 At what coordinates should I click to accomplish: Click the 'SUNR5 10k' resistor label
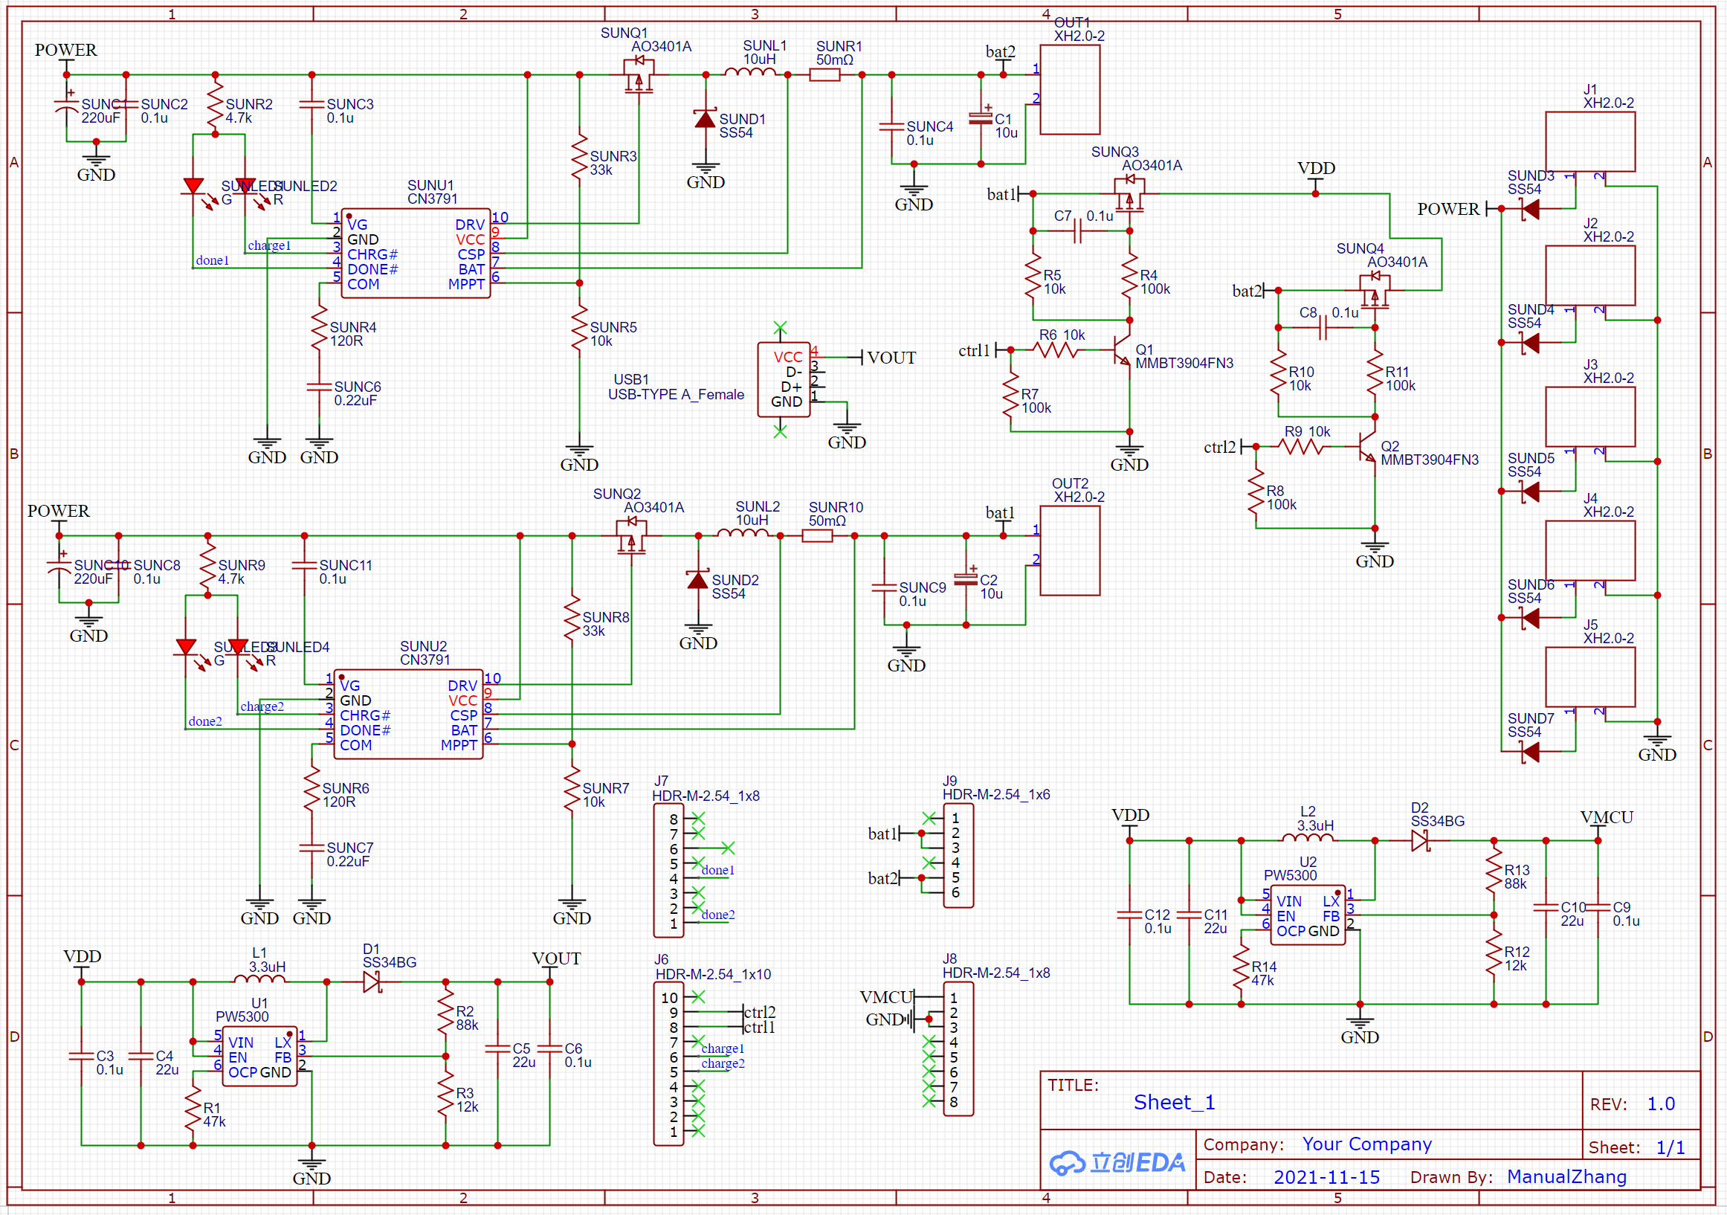(x=613, y=334)
